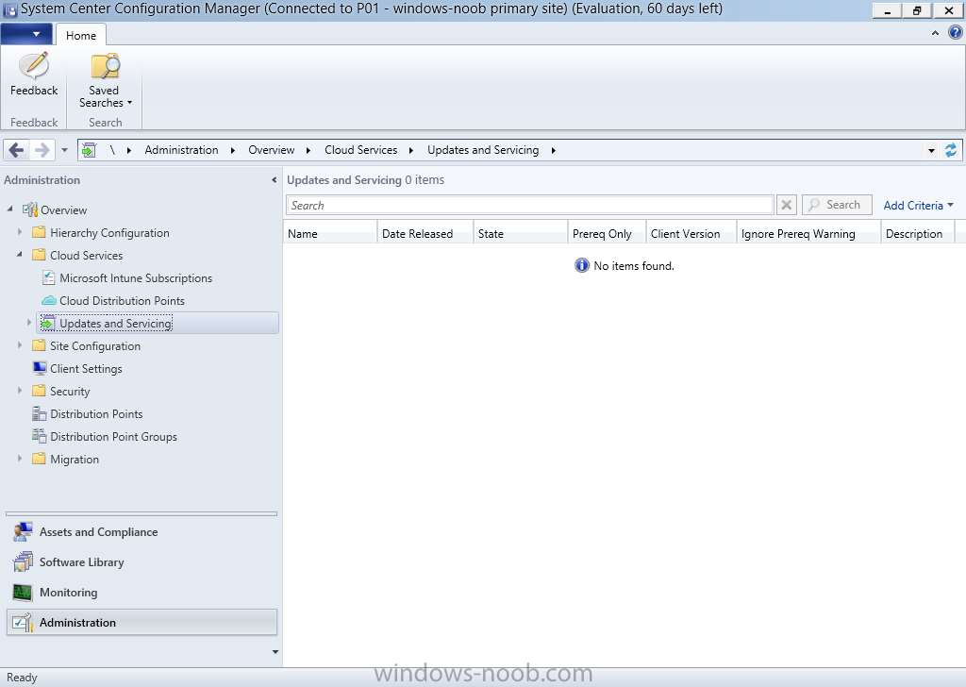Open the blue application menu dropdown

point(26,34)
